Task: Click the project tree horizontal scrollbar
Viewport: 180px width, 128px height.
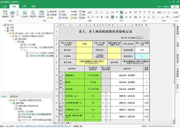Action: [x=18, y=92]
